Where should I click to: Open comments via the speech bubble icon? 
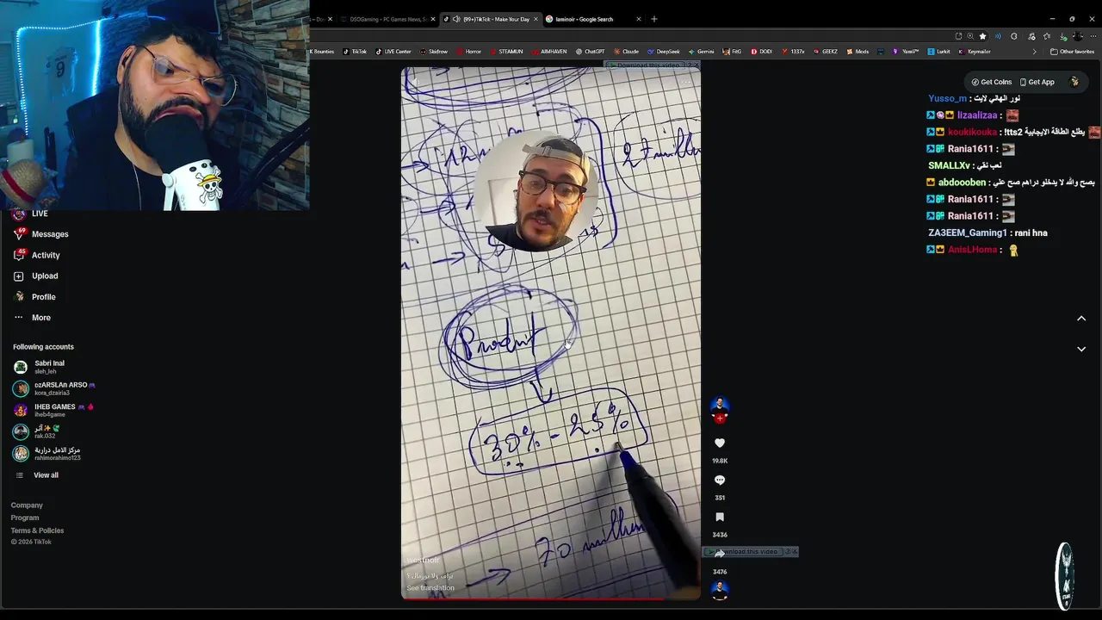coord(720,480)
